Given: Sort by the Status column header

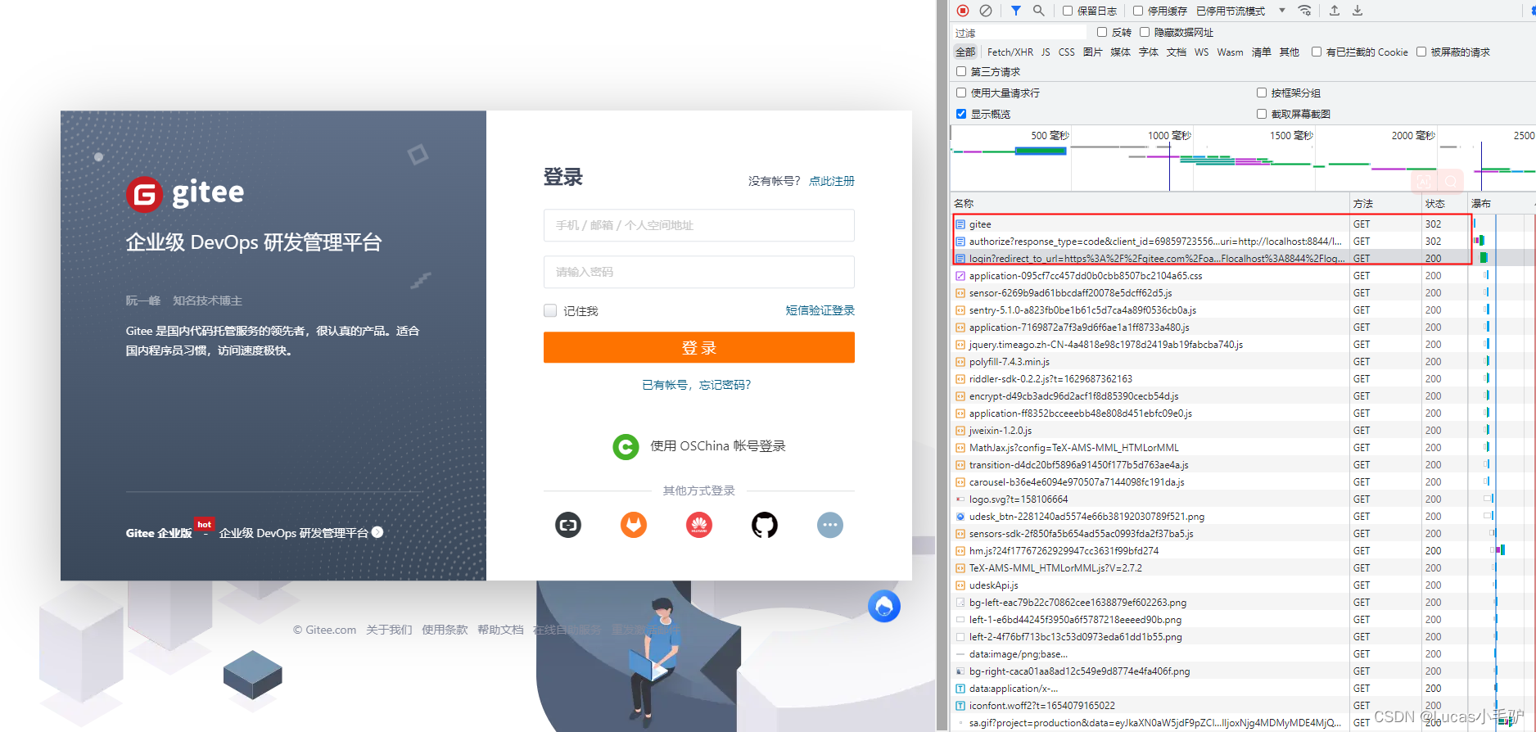Looking at the screenshot, I should (1444, 203).
